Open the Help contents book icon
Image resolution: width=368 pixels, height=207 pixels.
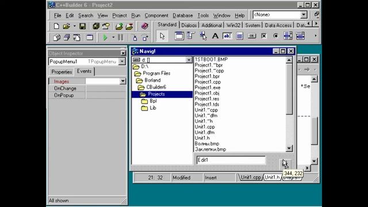144,26
